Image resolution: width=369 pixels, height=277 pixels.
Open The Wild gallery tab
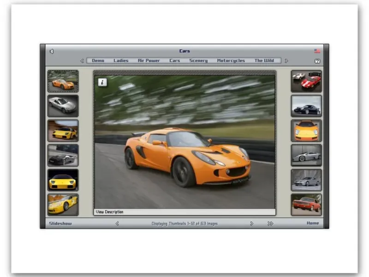click(x=264, y=60)
